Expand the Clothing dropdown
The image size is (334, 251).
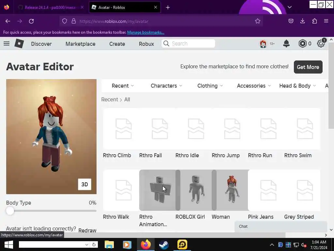210,86
